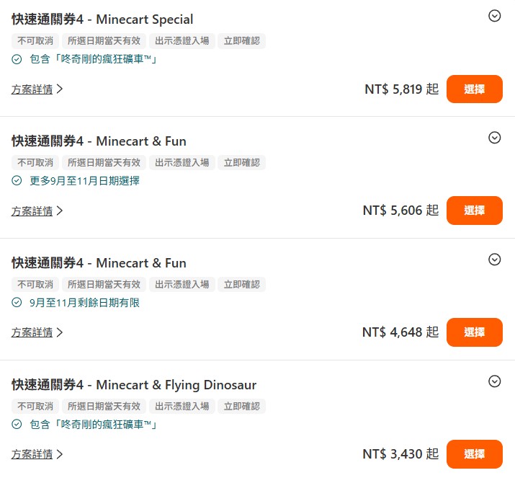
Task: Click the checkmark icon beside 更多9月至11月日期選擇
Action: (17, 181)
